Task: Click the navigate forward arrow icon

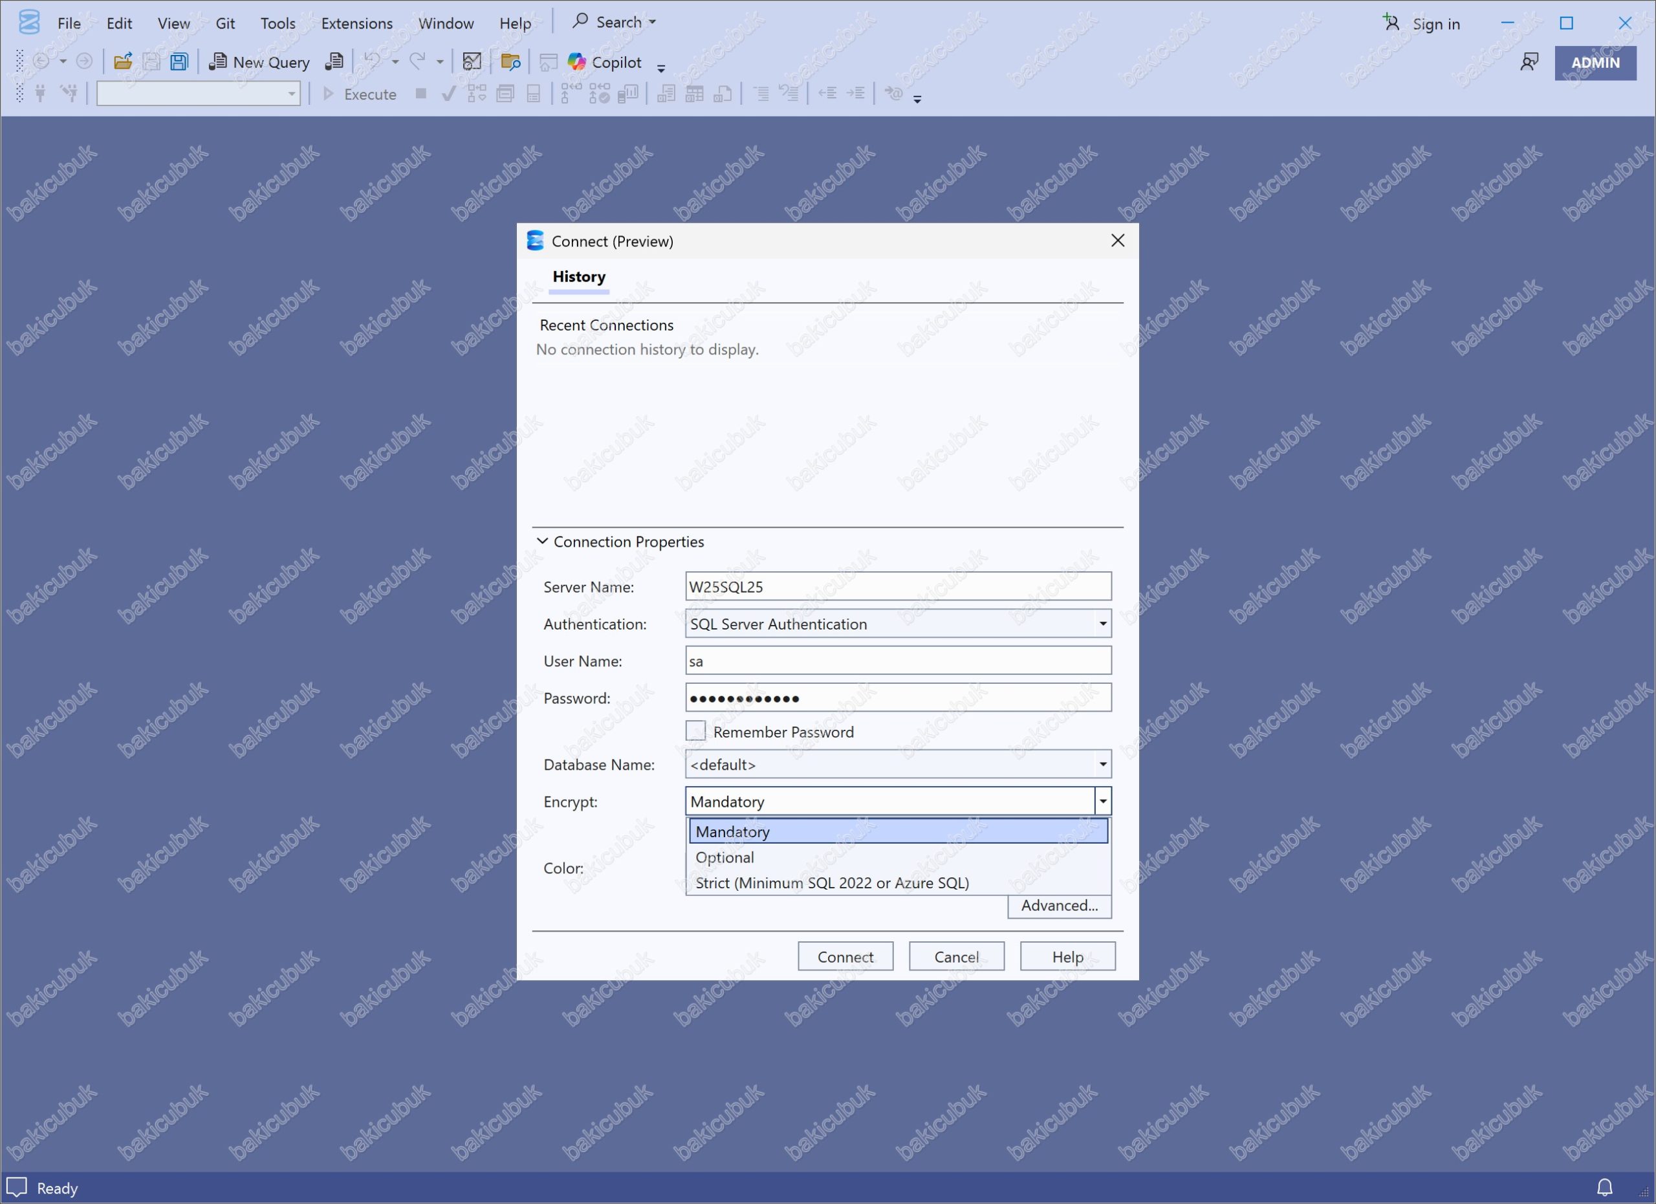Action: coord(85,62)
